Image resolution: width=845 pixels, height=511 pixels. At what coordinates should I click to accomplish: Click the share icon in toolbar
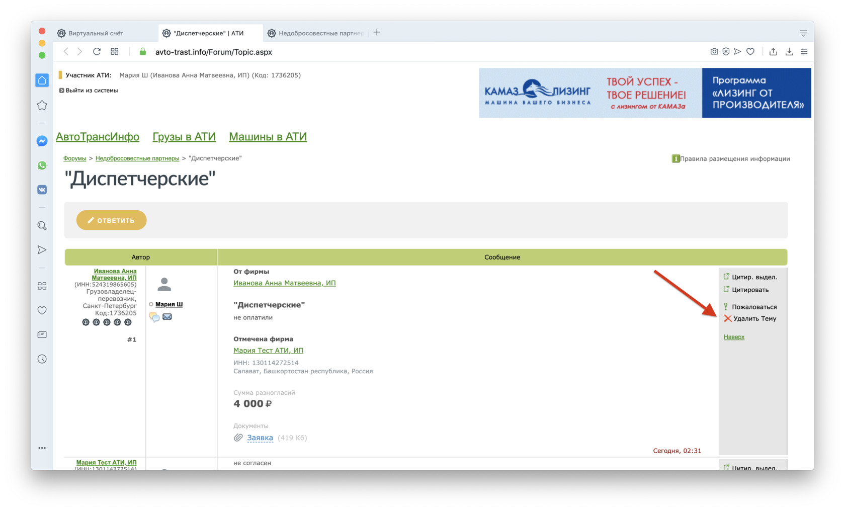pyautogui.click(x=774, y=51)
